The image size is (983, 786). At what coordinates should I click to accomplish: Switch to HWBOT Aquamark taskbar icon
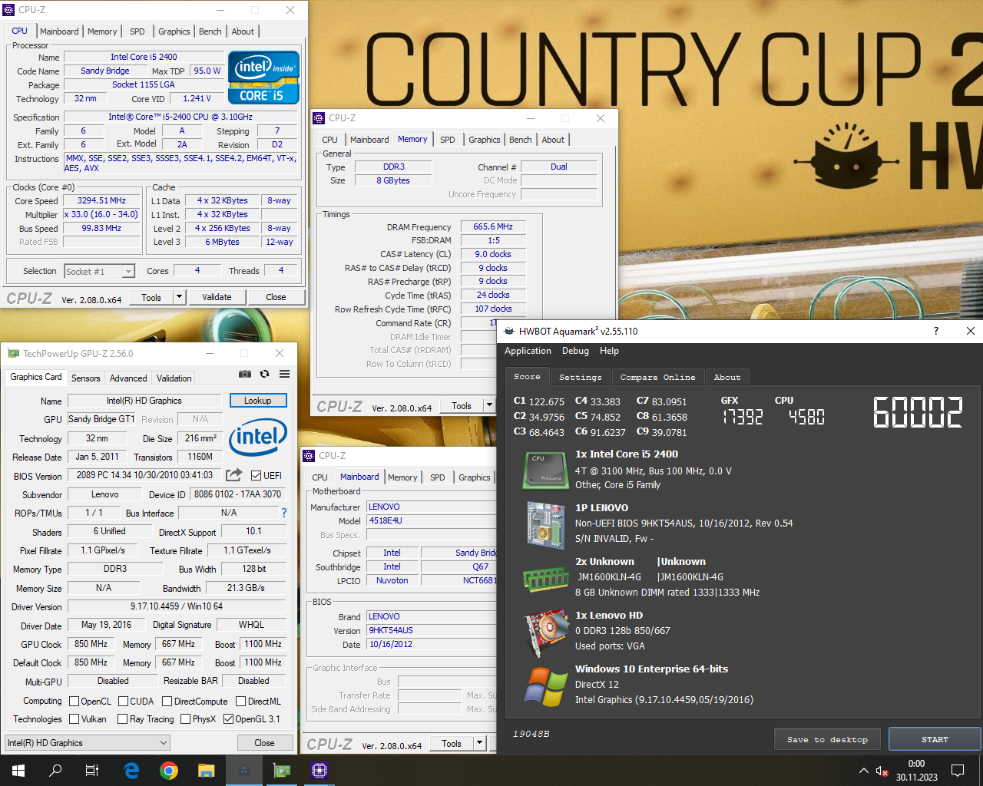[x=243, y=770]
